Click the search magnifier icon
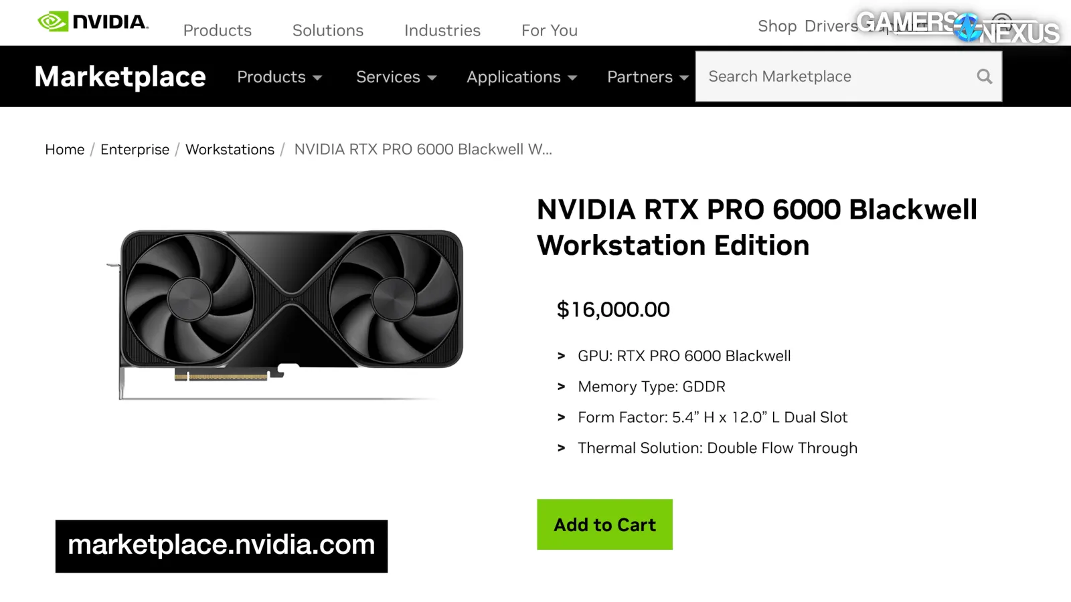Viewport: 1071px width, 602px height. pyautogui.click(x=984, y=77)
